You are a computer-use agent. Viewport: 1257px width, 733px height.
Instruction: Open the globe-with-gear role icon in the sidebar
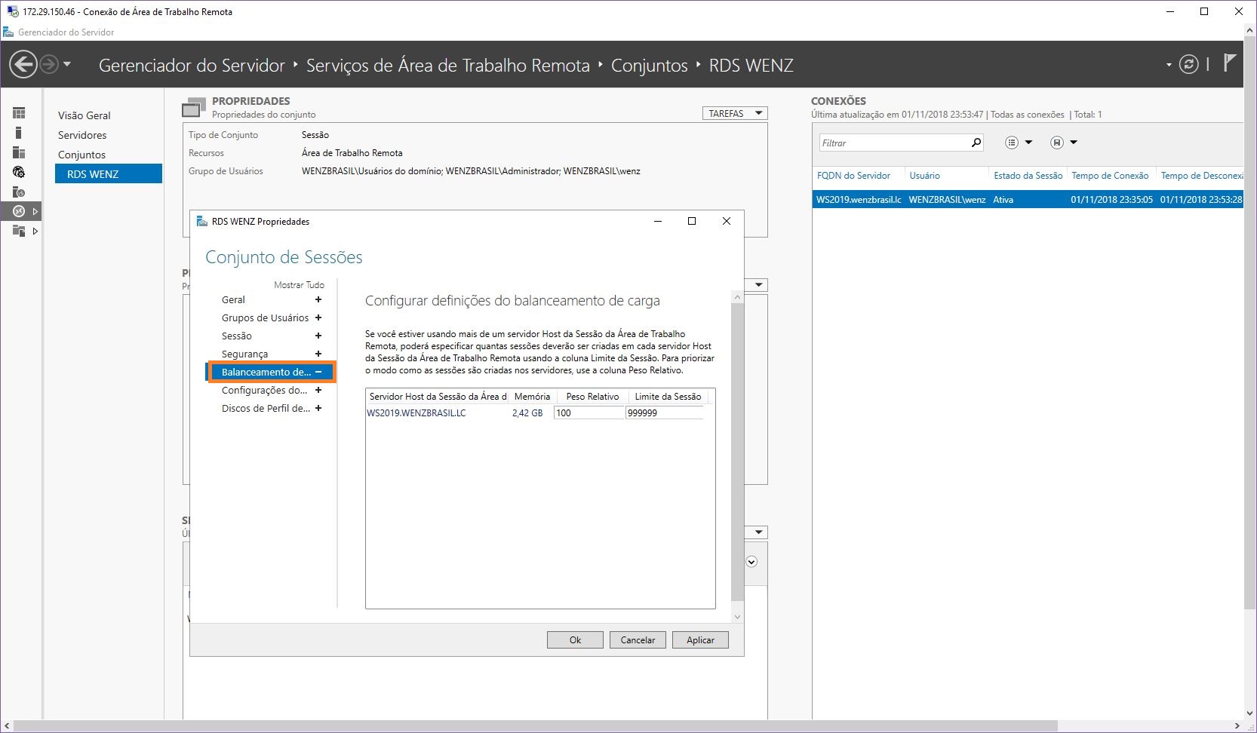[19, 172]
